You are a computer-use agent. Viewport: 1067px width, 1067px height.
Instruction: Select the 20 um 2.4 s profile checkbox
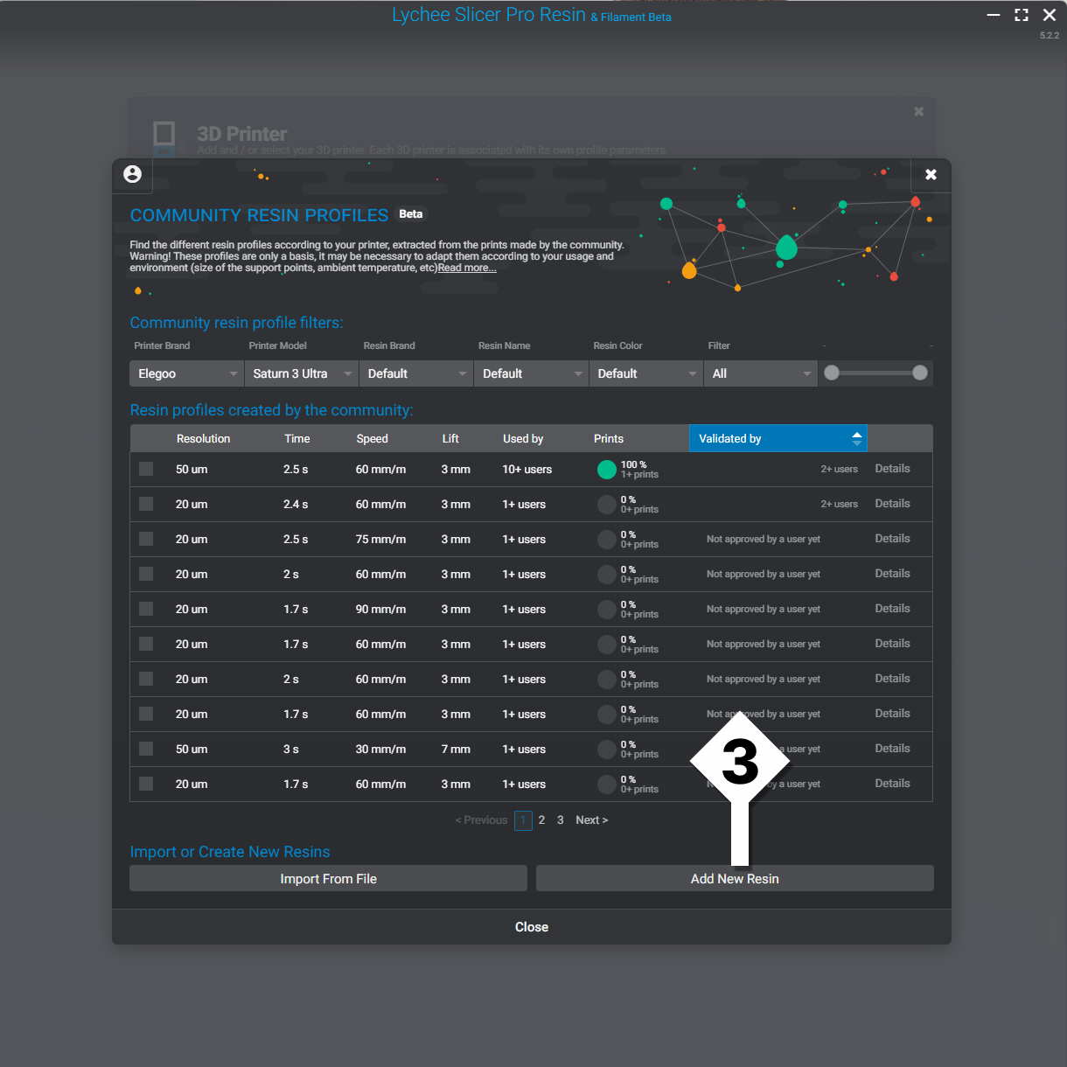pos(146,504)
